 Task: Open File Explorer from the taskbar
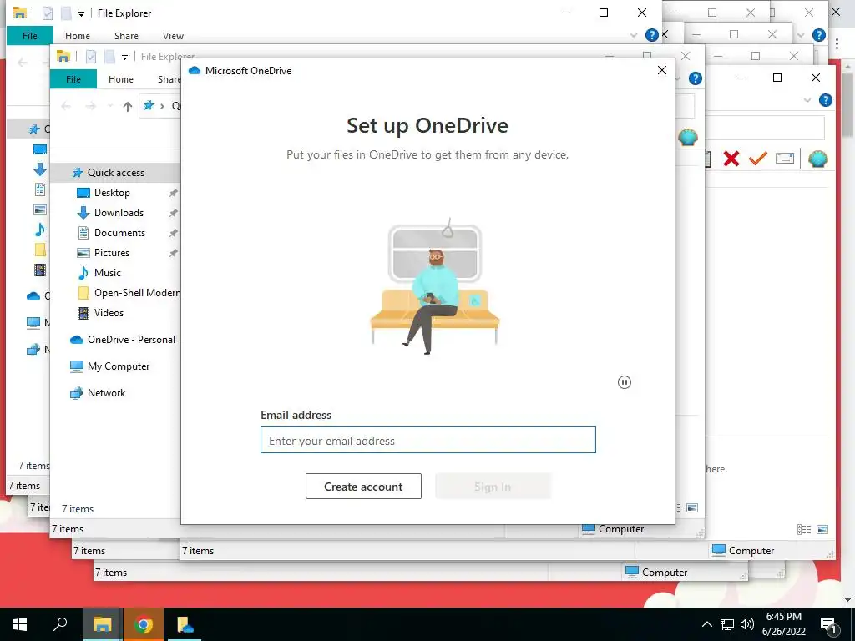point(102,624)
